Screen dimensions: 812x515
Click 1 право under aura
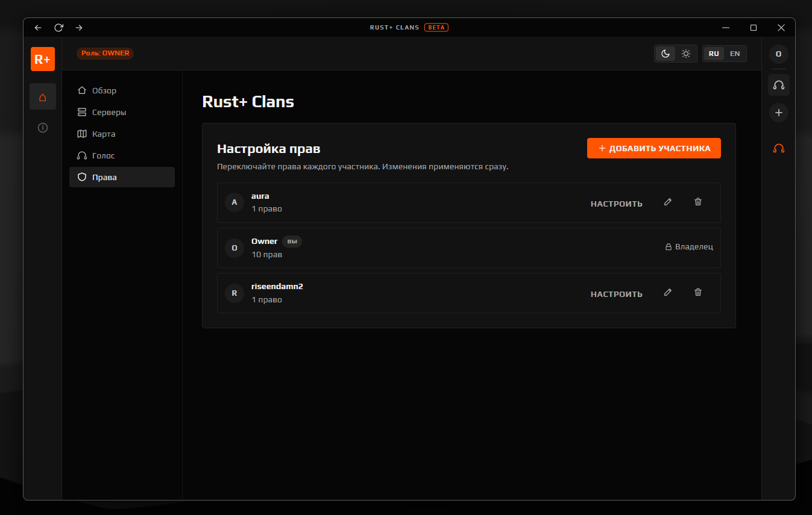click(267, 209)
